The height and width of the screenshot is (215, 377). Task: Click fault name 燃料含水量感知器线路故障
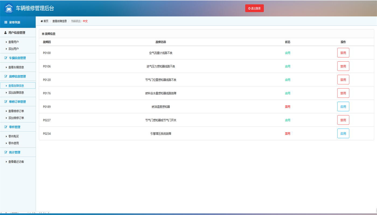(x=161, y=93)
